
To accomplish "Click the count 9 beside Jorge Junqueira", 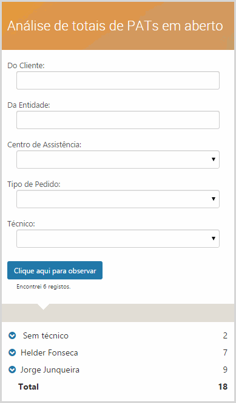I will tap(225, 370).
